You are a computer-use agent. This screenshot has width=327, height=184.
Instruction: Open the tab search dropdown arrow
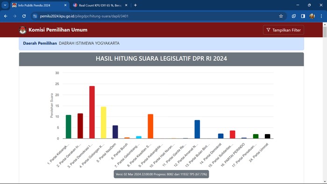pos(5,5)
